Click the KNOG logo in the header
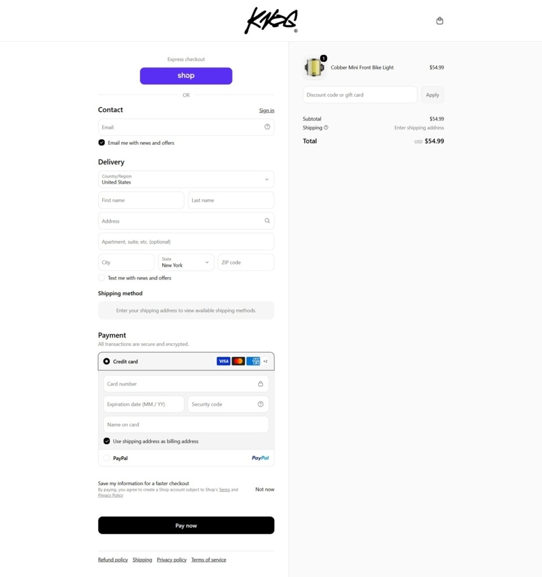 (271, 21)
